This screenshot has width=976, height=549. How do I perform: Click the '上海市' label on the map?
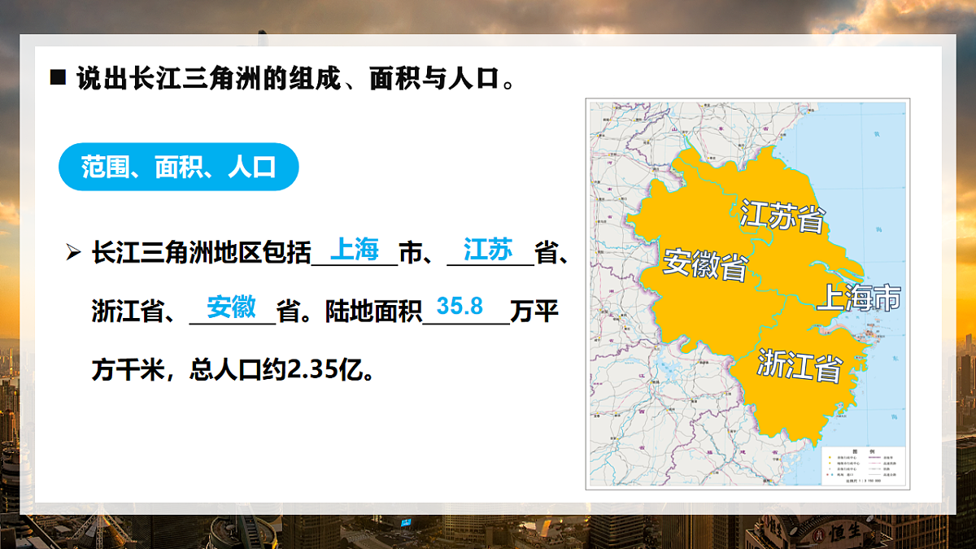[x=858, y=298]
